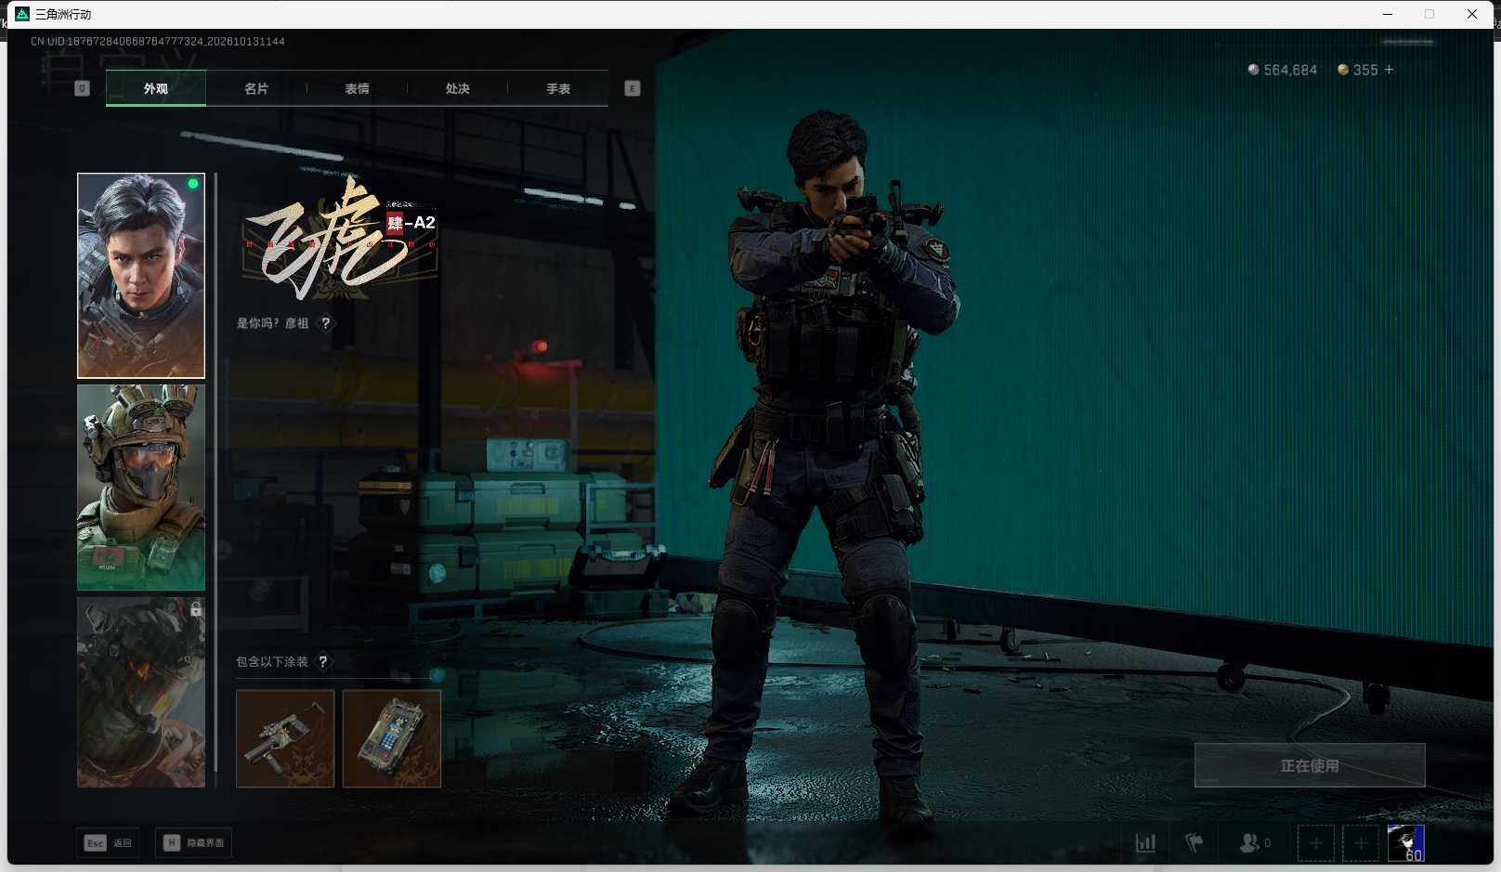1501x872 pixels.
Task: Select the 飞虎 skin portrait thumbnail
Action: [x=141, y=276]
